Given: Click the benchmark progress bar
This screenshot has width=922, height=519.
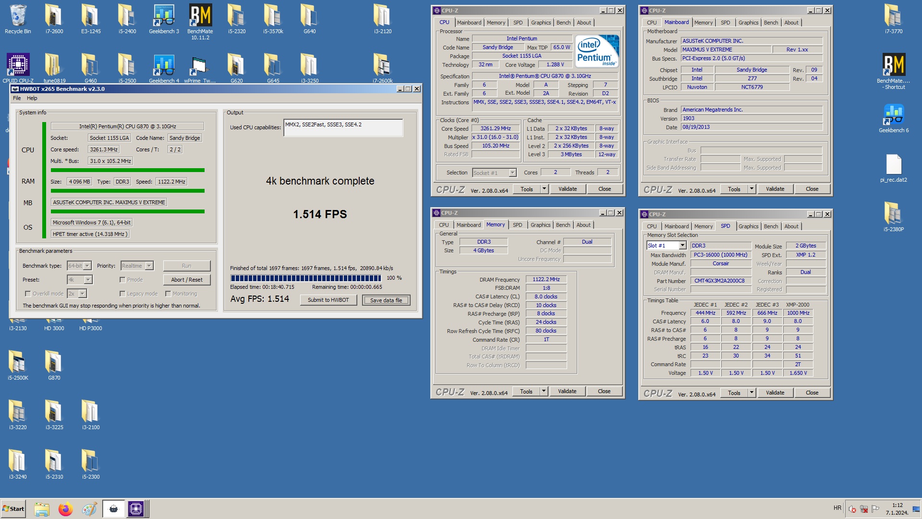Looking at the screenshot, I should point(306,278).
